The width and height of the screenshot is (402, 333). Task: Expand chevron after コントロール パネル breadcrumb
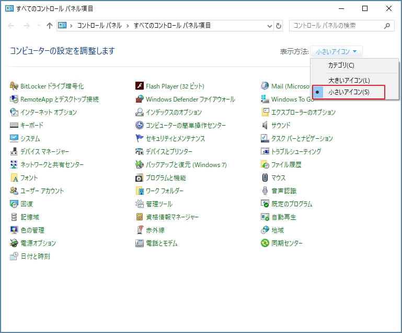(128, 26)
